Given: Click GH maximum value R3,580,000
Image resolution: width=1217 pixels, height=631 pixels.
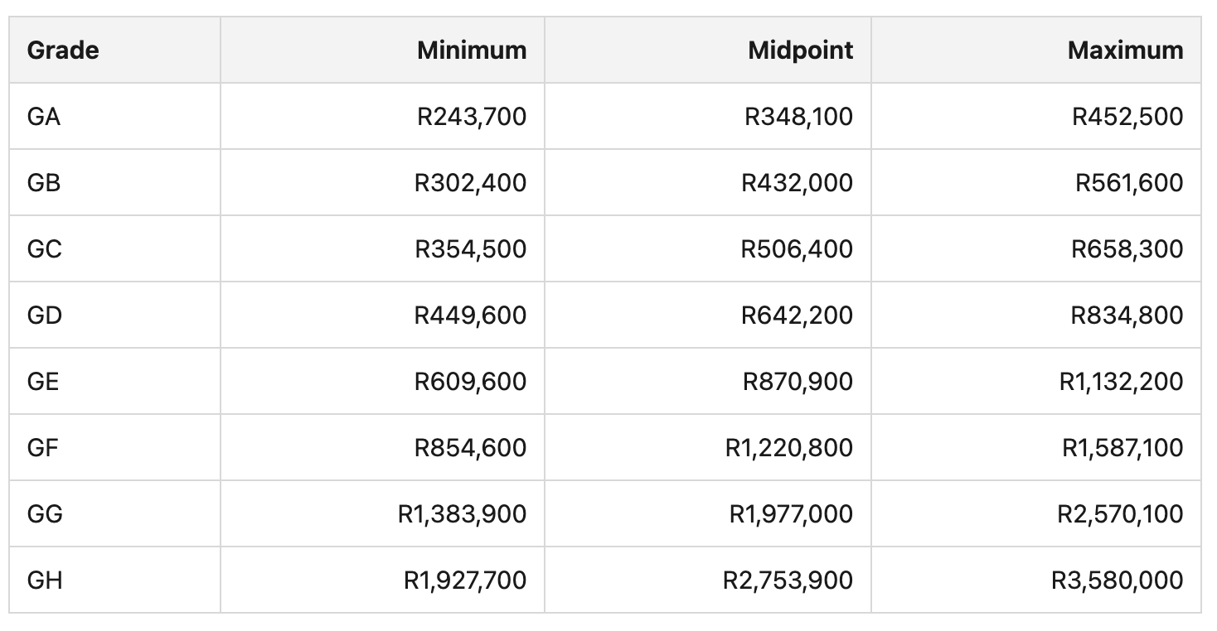Looking at the screenshot, I should point(1118,580).
